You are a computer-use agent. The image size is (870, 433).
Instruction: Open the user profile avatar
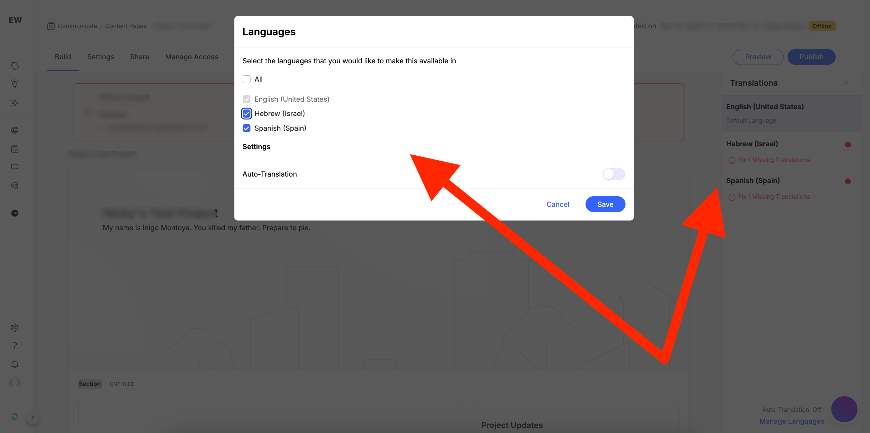click(x=15, y=382)
